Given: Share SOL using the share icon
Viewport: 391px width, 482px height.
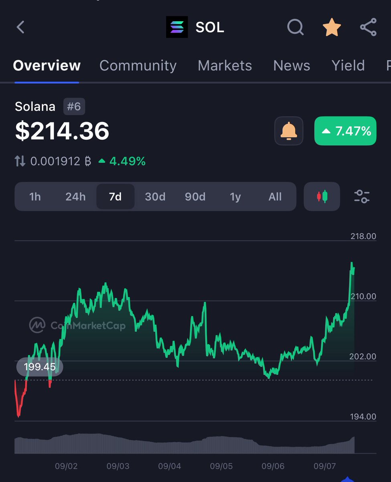Looking at the screenshot, I should (368, 27).
